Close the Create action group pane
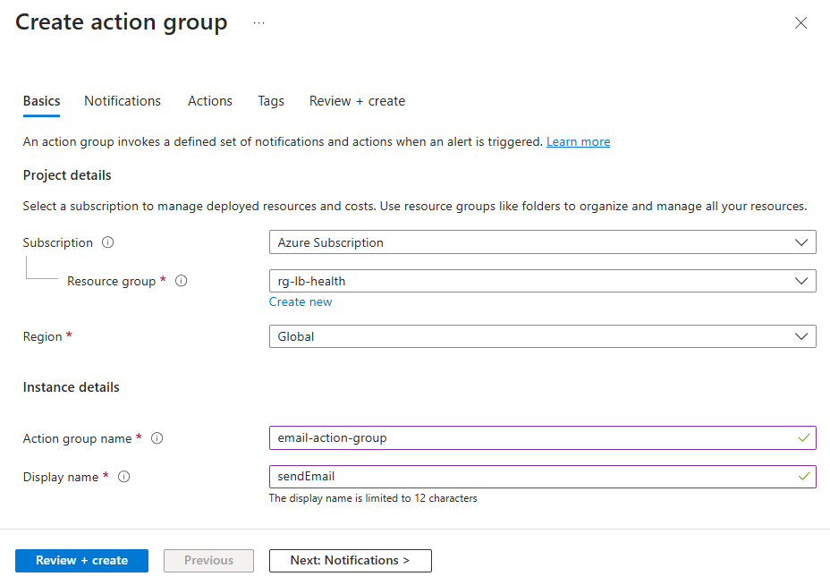Viewport: 830px width, 585px height. coord(800,23)
